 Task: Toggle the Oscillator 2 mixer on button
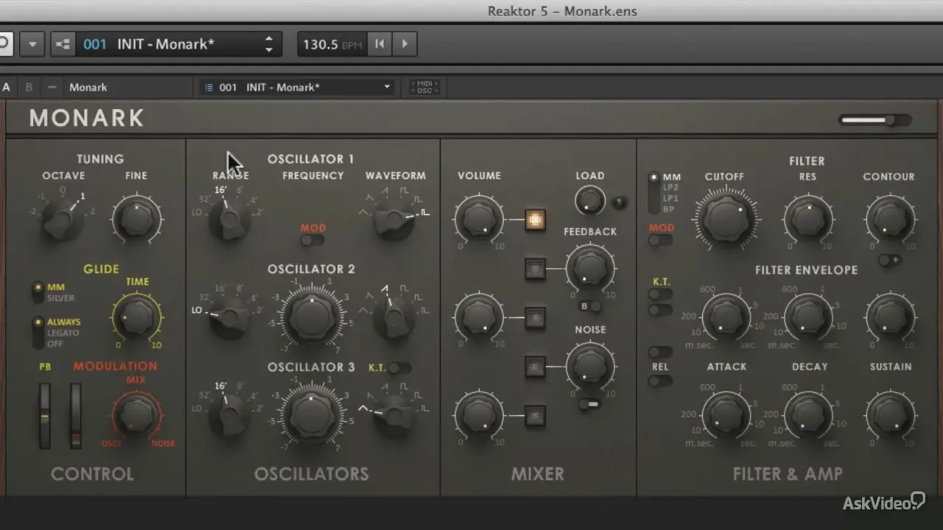pos(536,318)
